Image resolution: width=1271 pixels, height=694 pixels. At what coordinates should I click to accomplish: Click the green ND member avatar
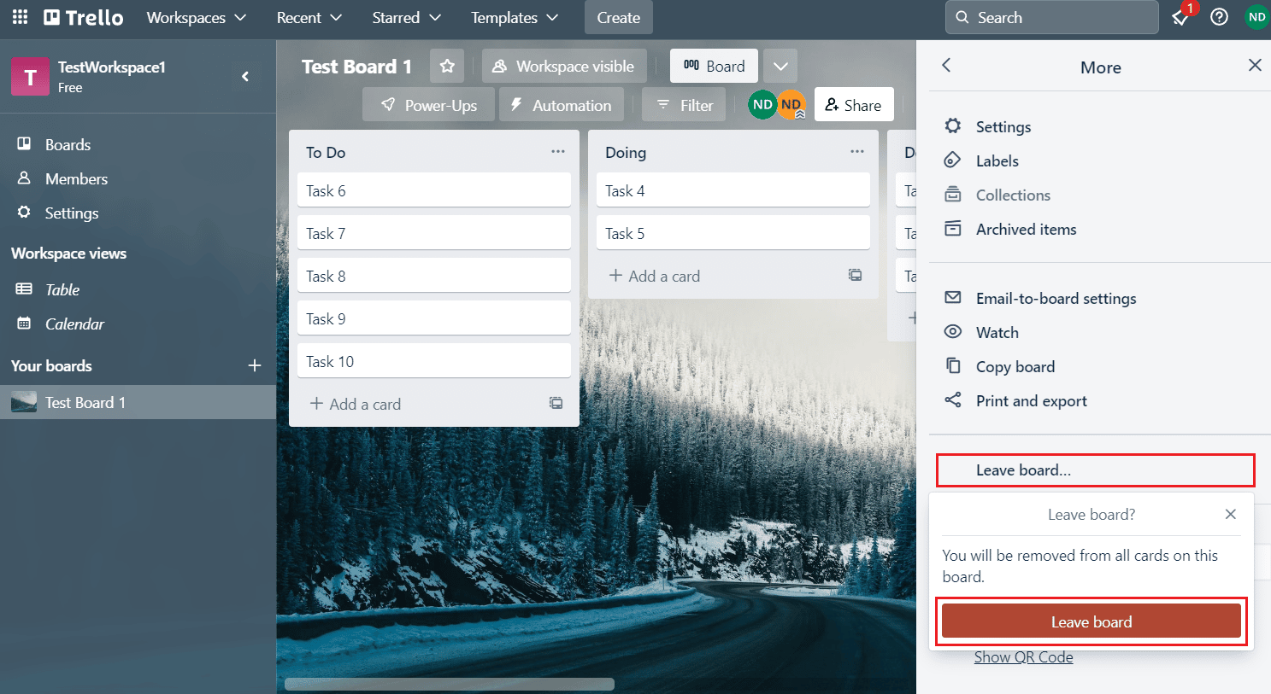pos(762,105)
